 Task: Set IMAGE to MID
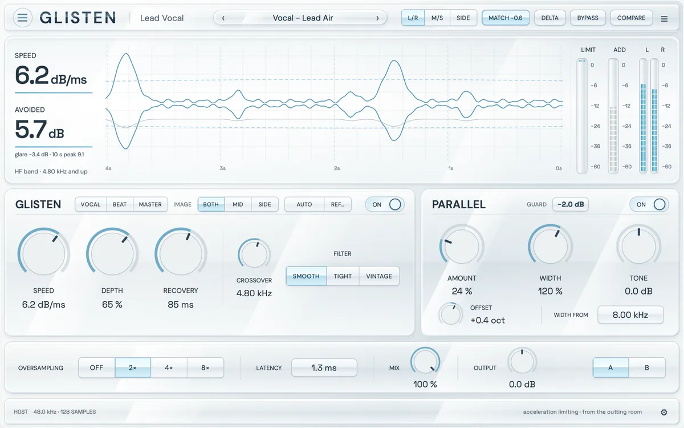pos(238,204)
